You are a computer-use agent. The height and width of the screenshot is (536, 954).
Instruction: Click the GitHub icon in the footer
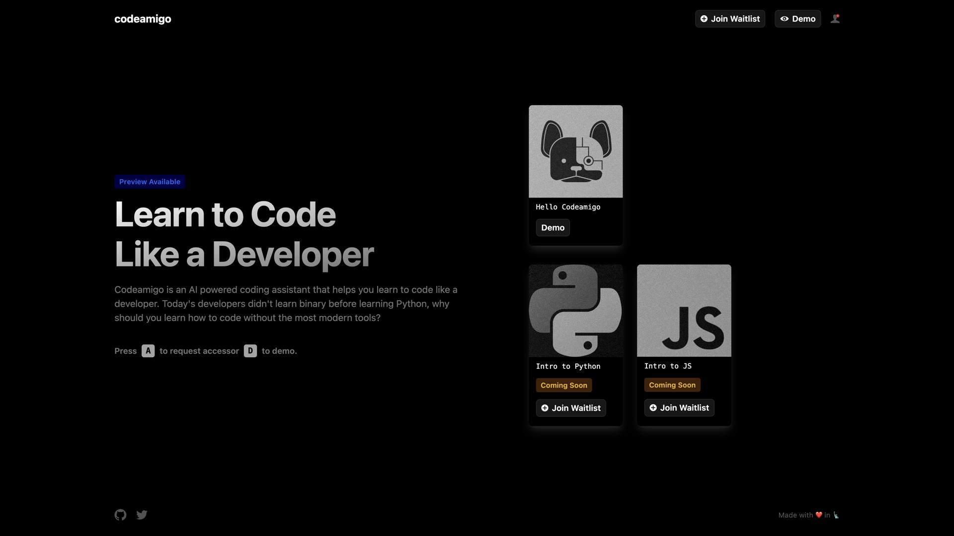pos(120,515)
